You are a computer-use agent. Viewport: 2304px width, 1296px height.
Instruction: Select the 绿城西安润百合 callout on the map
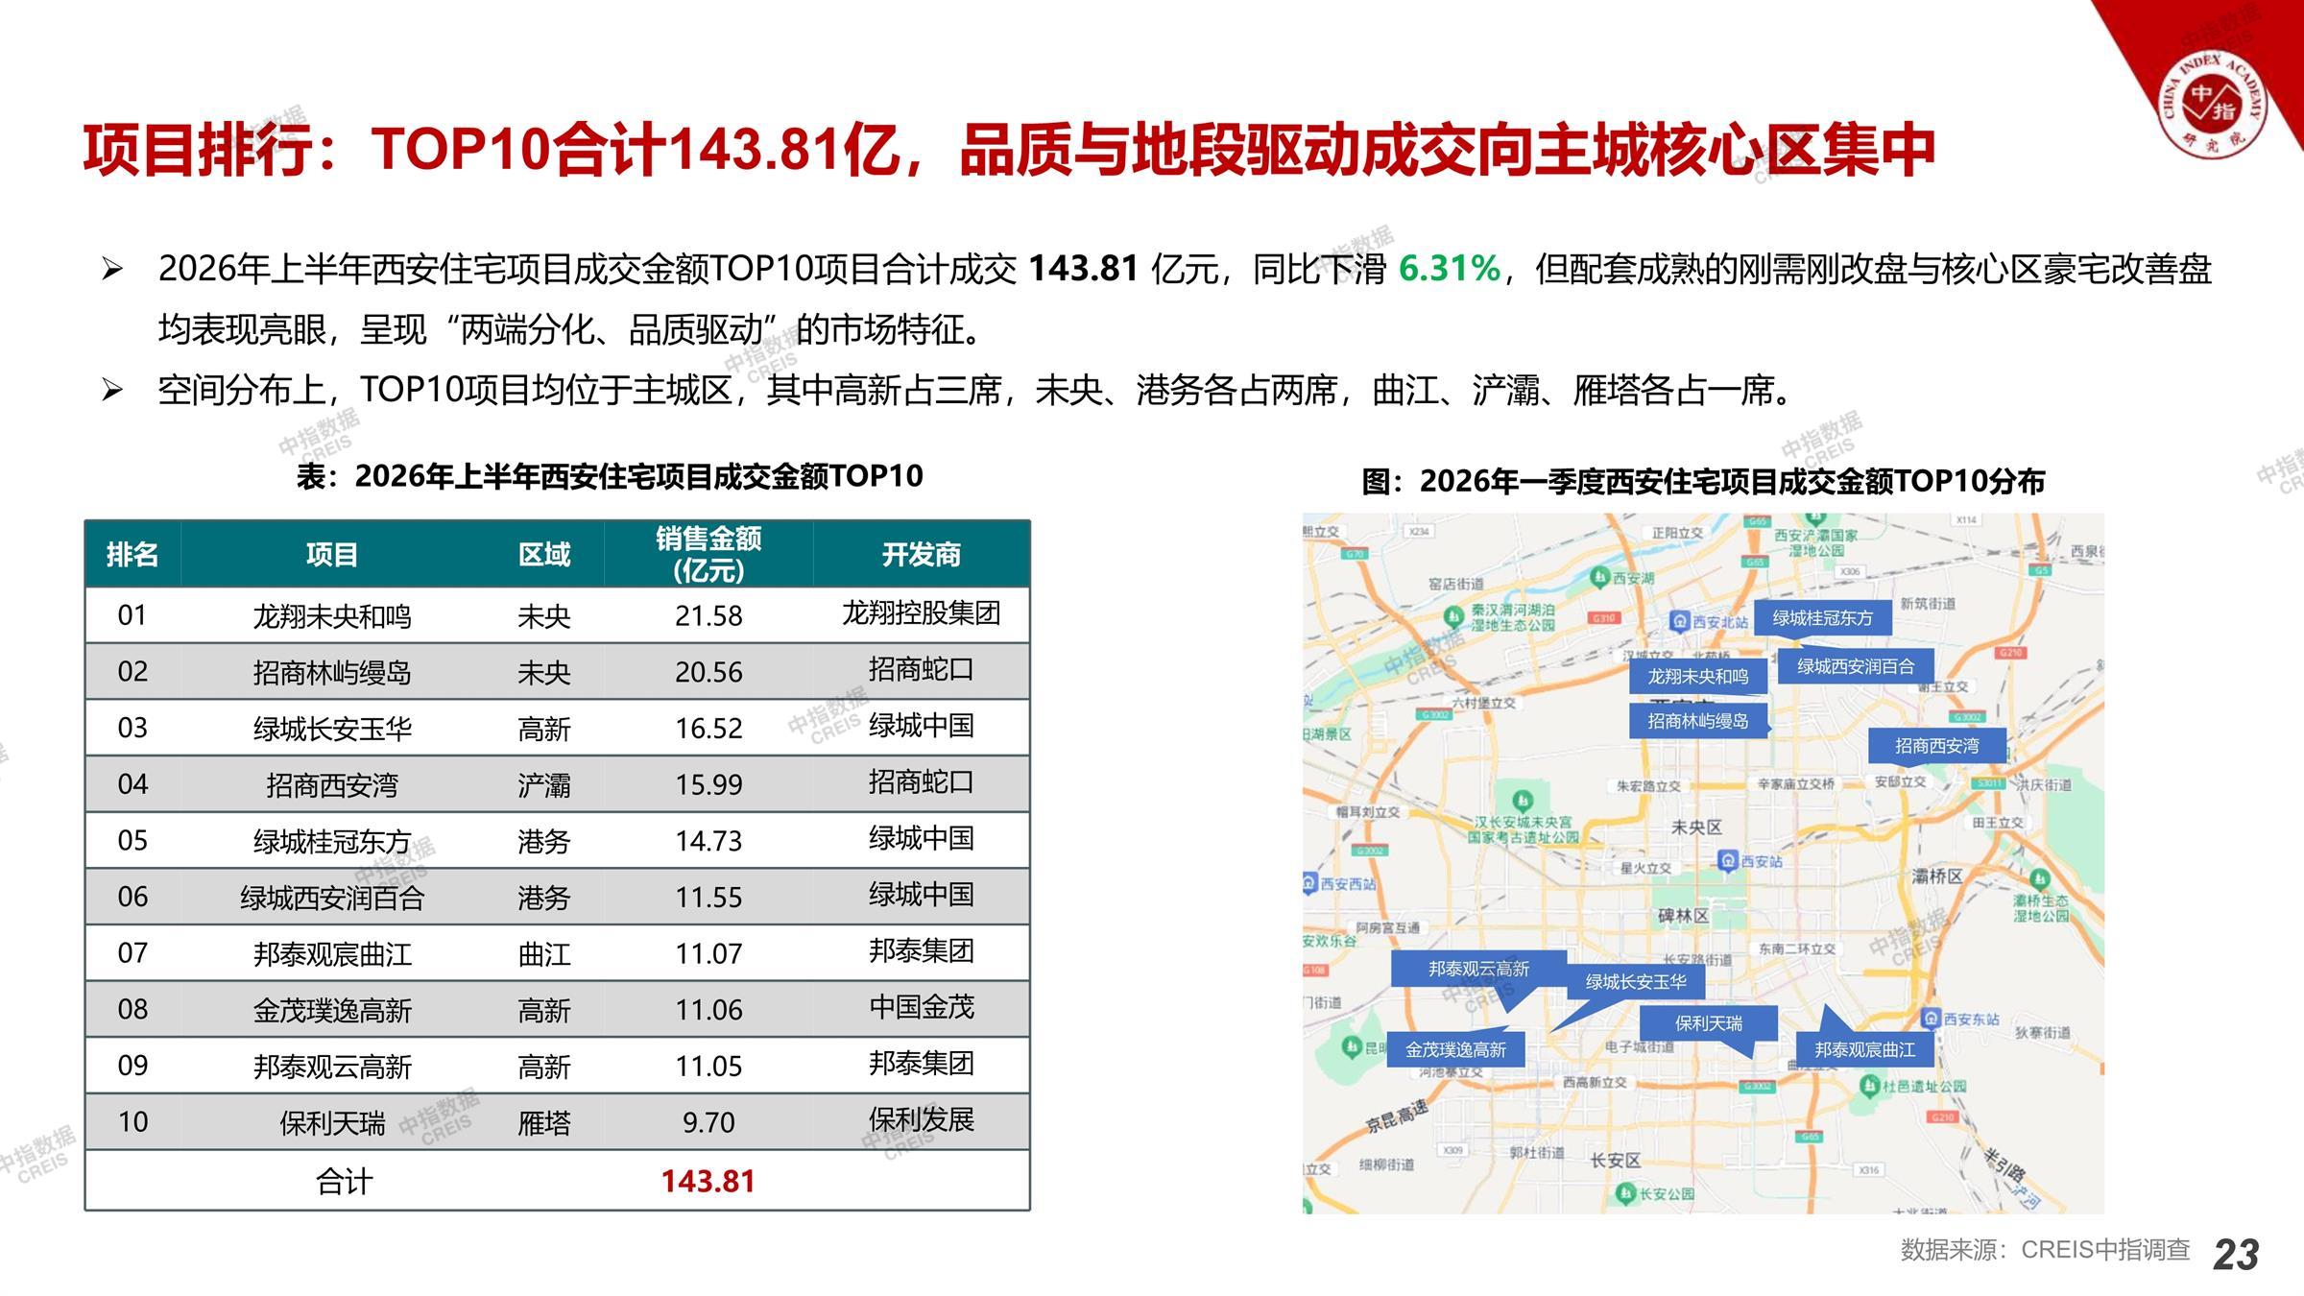[1856, 665]
